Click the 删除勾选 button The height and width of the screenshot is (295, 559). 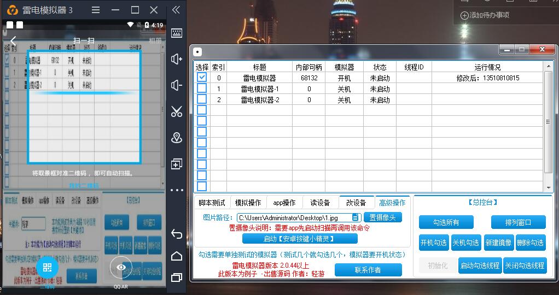(531, 243)
